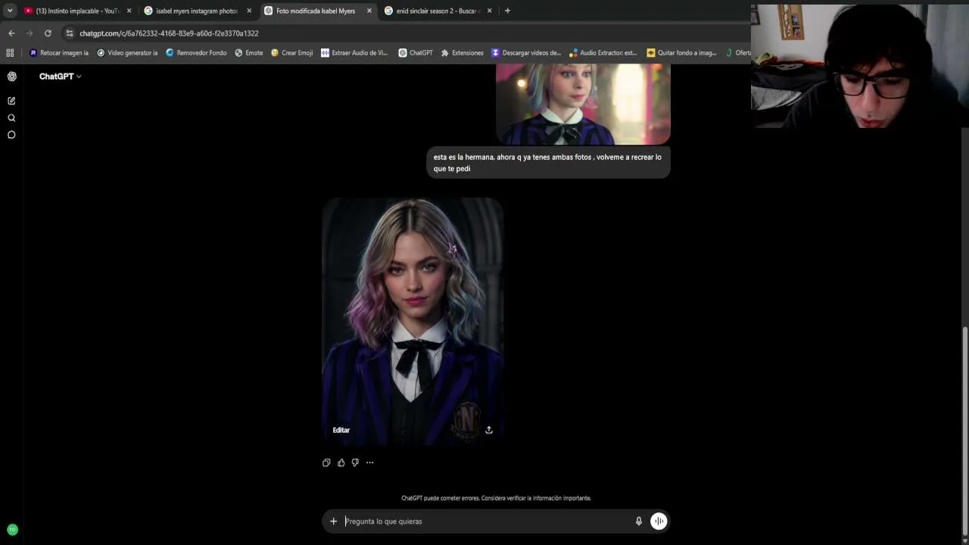Reload the page with the refresh icon
Viewport: 969px width, 545px height.
pos(48,33)
